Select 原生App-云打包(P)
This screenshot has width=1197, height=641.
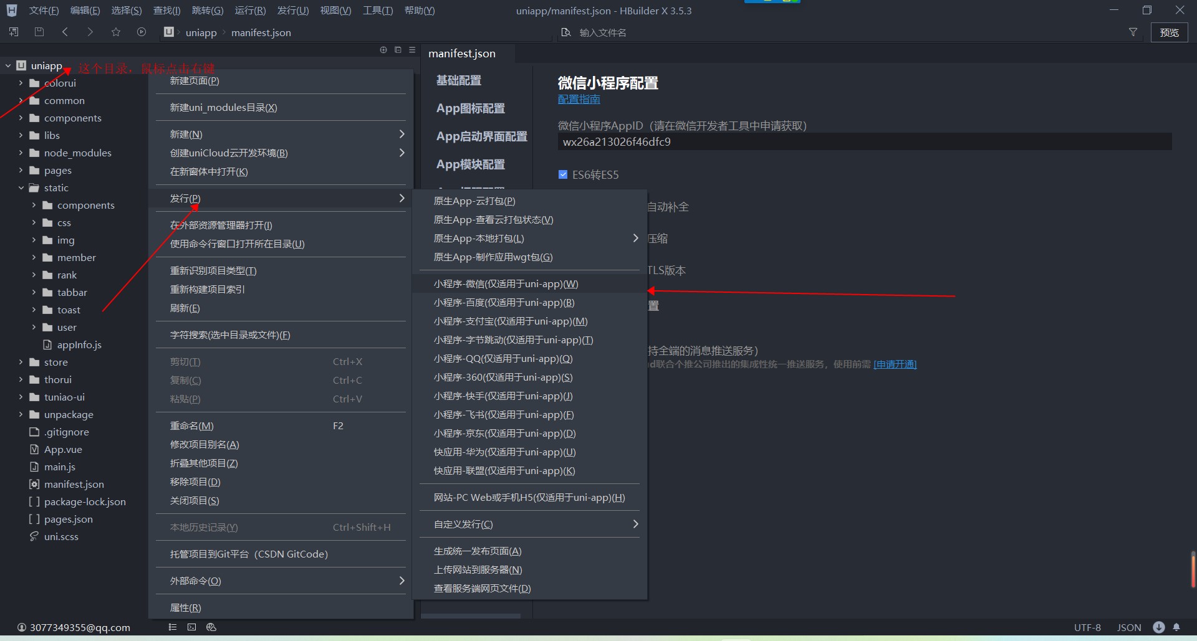530,201
